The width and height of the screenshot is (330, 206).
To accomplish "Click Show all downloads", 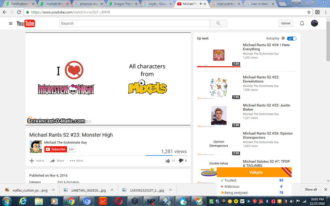I will pos(311,190).
